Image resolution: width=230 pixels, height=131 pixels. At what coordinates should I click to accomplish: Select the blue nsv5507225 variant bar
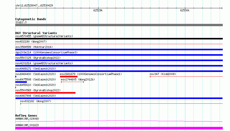coord(119,60)
